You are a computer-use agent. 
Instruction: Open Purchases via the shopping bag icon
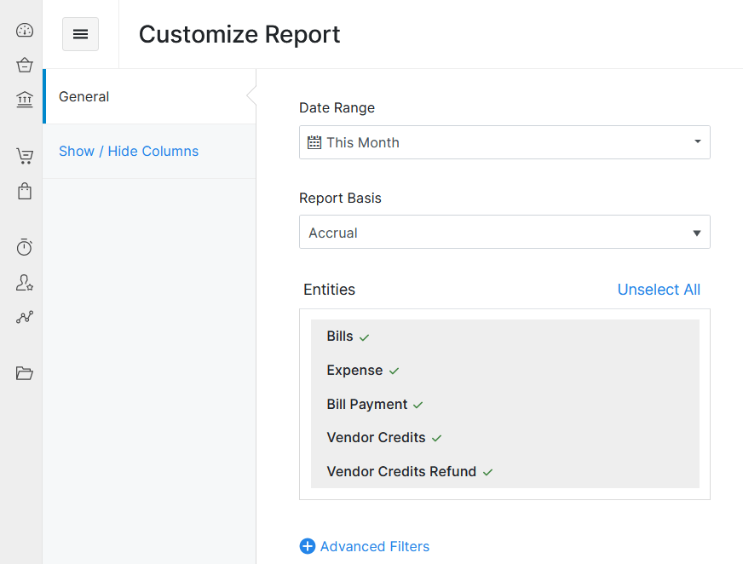pos(24,191)
